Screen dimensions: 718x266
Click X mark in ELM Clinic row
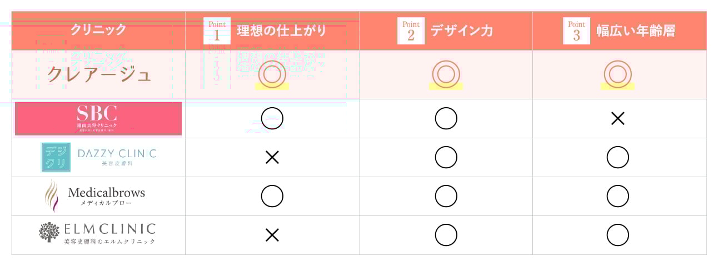tap(272, 235)
